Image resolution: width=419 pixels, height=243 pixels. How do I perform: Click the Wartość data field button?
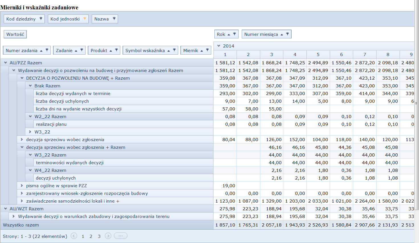point(15,34)
